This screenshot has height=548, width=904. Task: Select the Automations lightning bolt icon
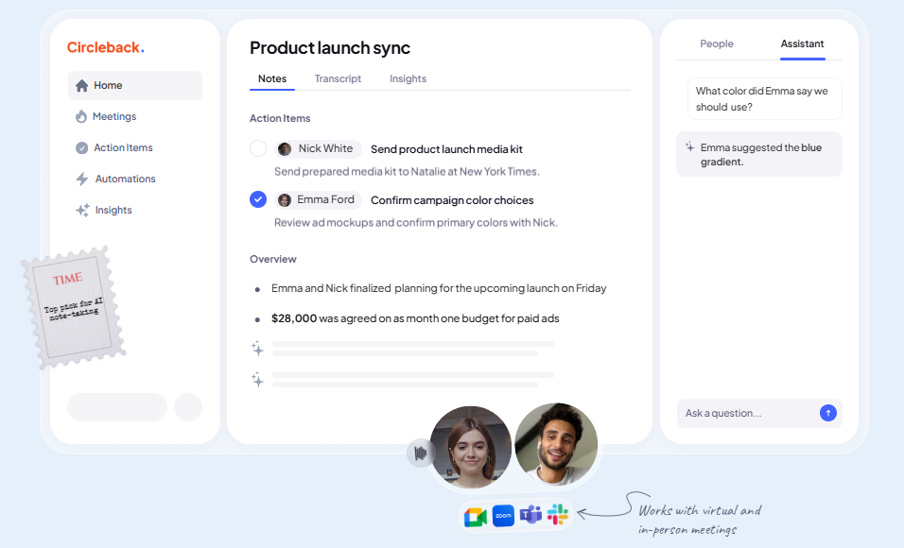click(x=82, y=179)
